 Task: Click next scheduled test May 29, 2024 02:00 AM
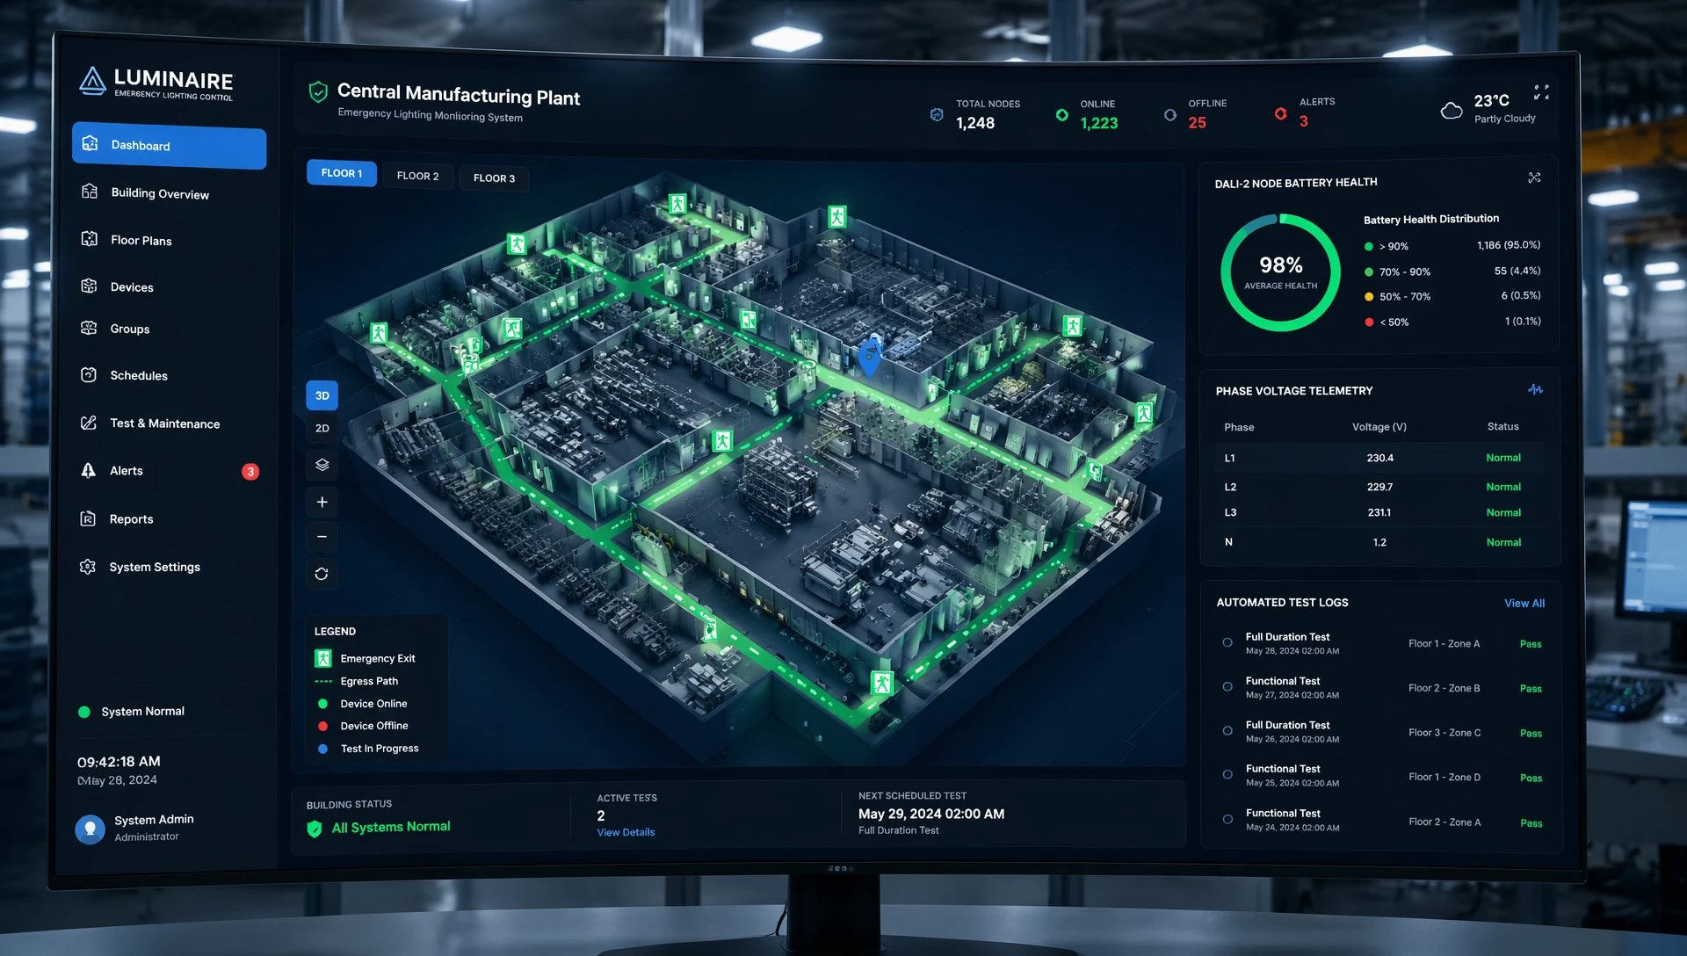[x=931, y=814]
